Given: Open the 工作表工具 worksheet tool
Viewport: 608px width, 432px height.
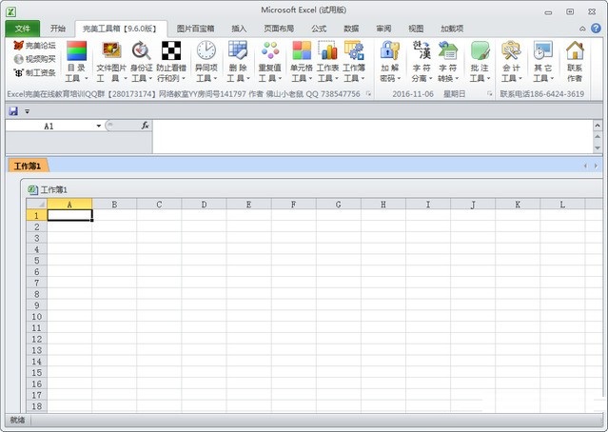Looking at the screenshot, I should point(327,62).
